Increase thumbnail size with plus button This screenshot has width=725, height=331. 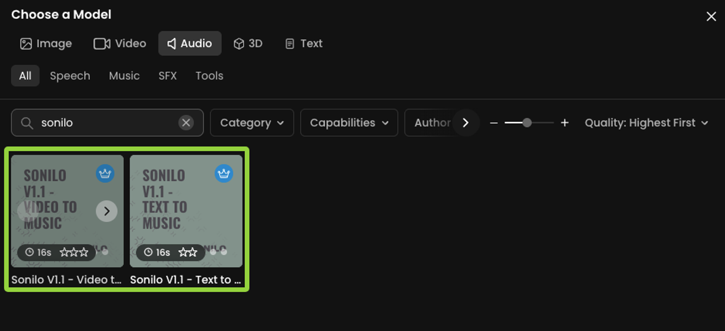pyautogui.click(x=565, y=123)
